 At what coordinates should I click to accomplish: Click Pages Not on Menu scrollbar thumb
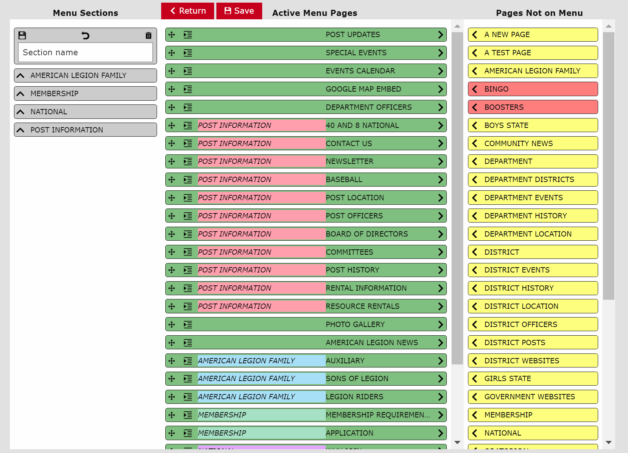click(x=609, y=166)
